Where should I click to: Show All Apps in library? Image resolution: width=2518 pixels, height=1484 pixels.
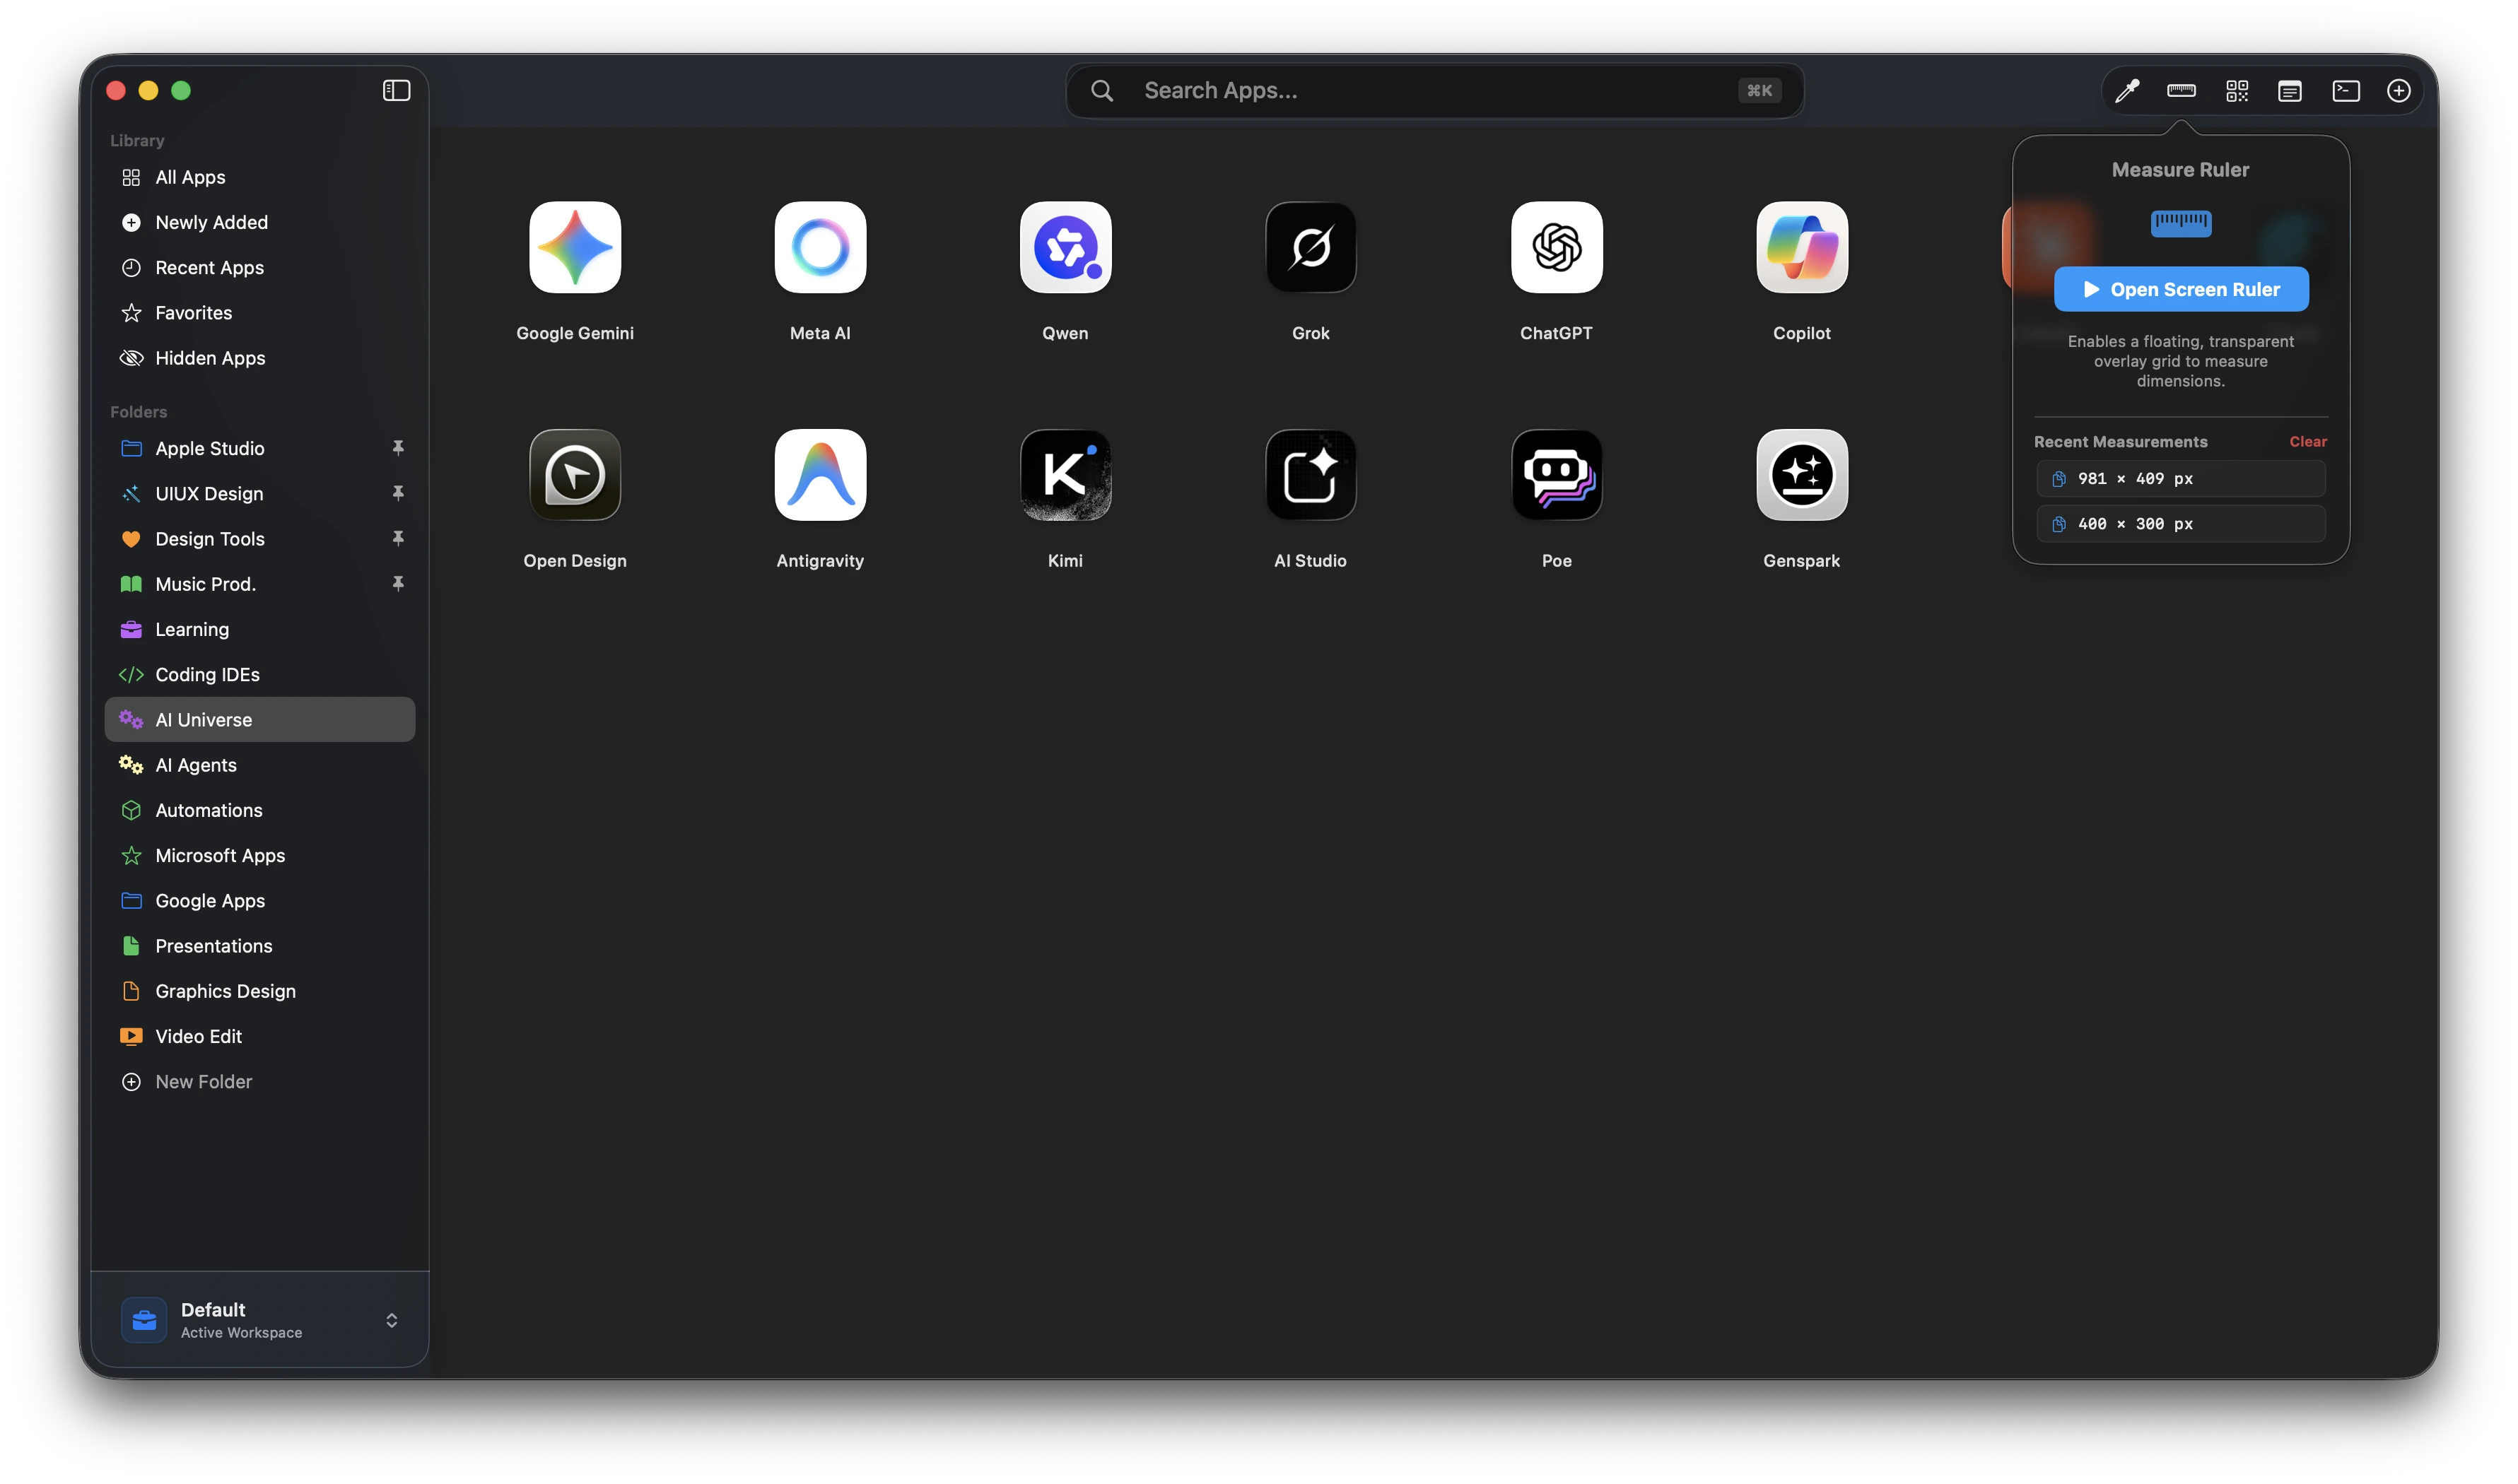click(260, 177)
